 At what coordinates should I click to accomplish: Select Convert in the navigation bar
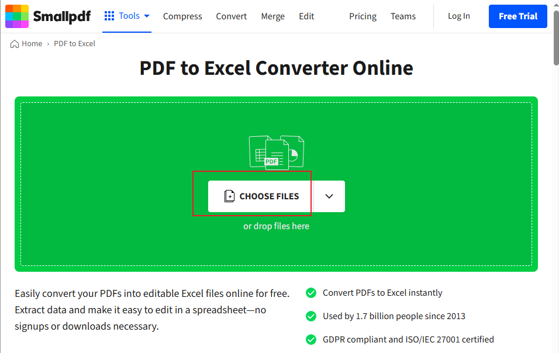231,16
